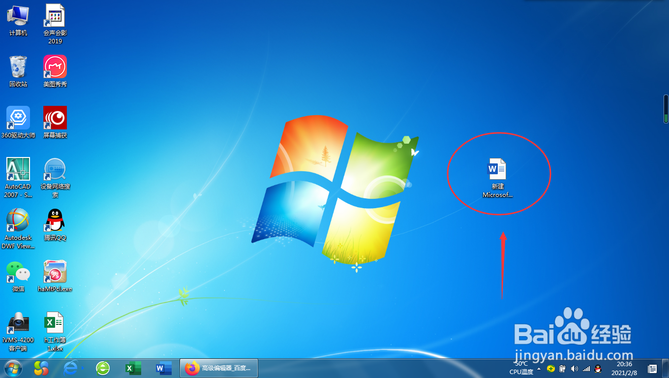Click the slider handle on right screen edge
Screen dimensions: 669x378
pyautogui.click(x=666, y=109)
